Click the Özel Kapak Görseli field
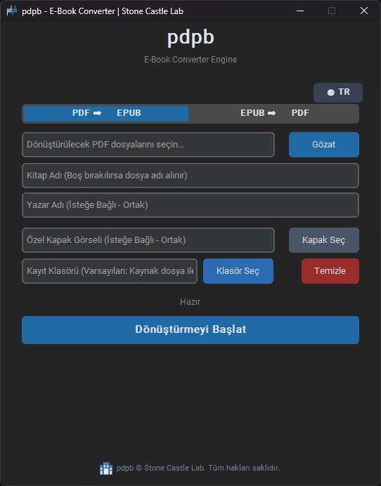381x486 pixels. [148, 240]
